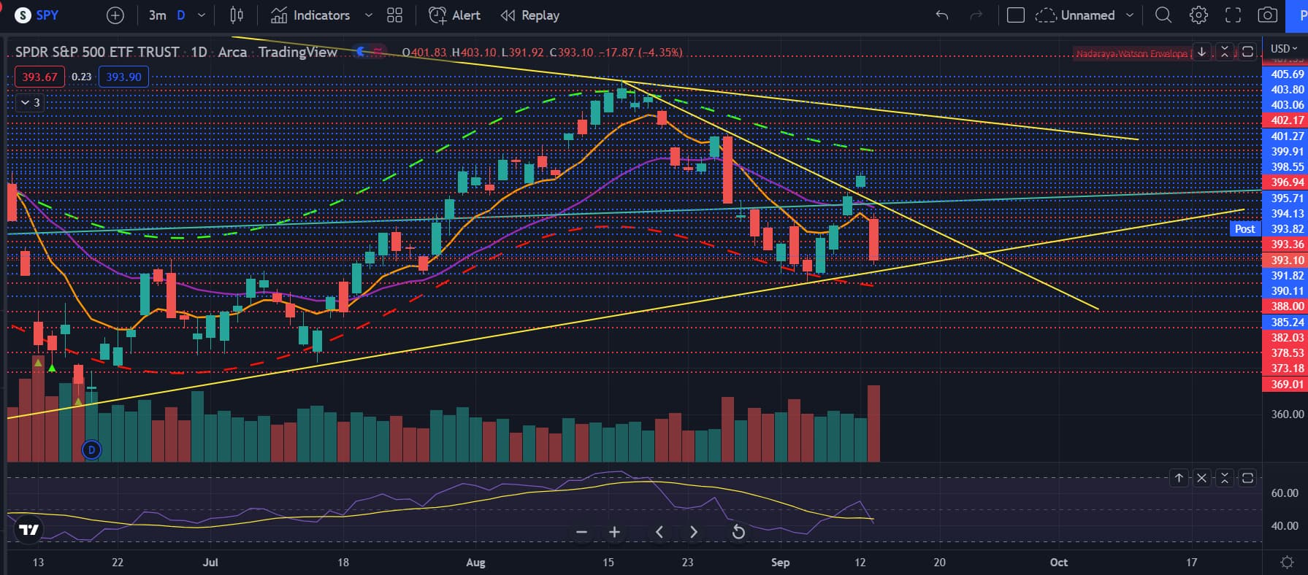Click the SPDR S&P 500 ETF TRUST title
The width and height of the screenshot is (1308, 575).
(97, 52)
